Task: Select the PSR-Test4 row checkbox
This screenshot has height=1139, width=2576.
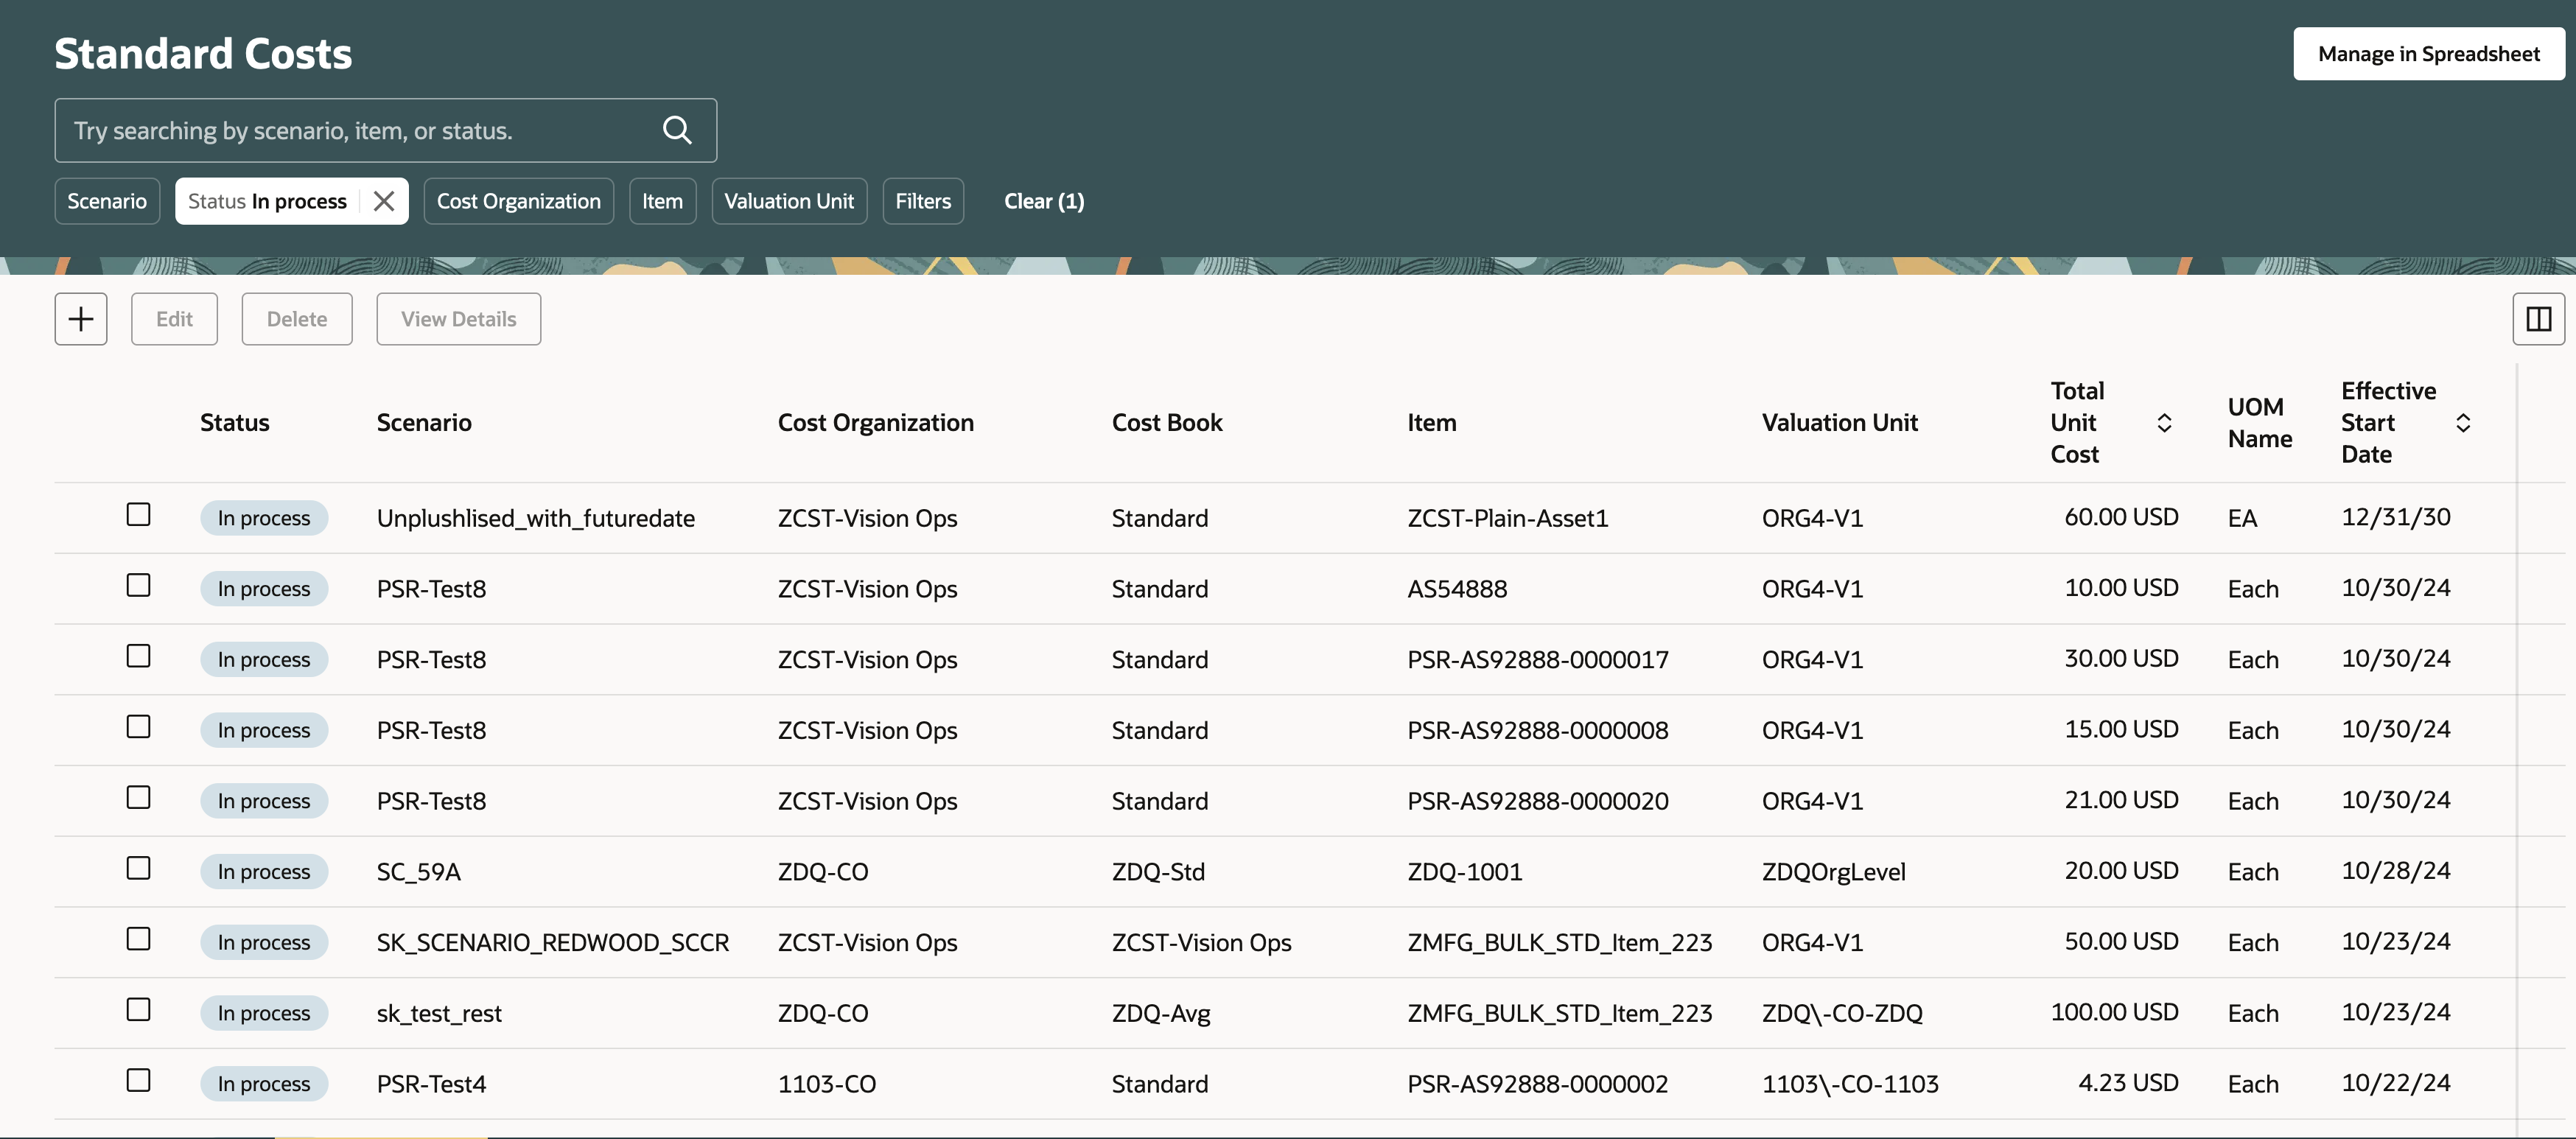Action: (139, 1081)
